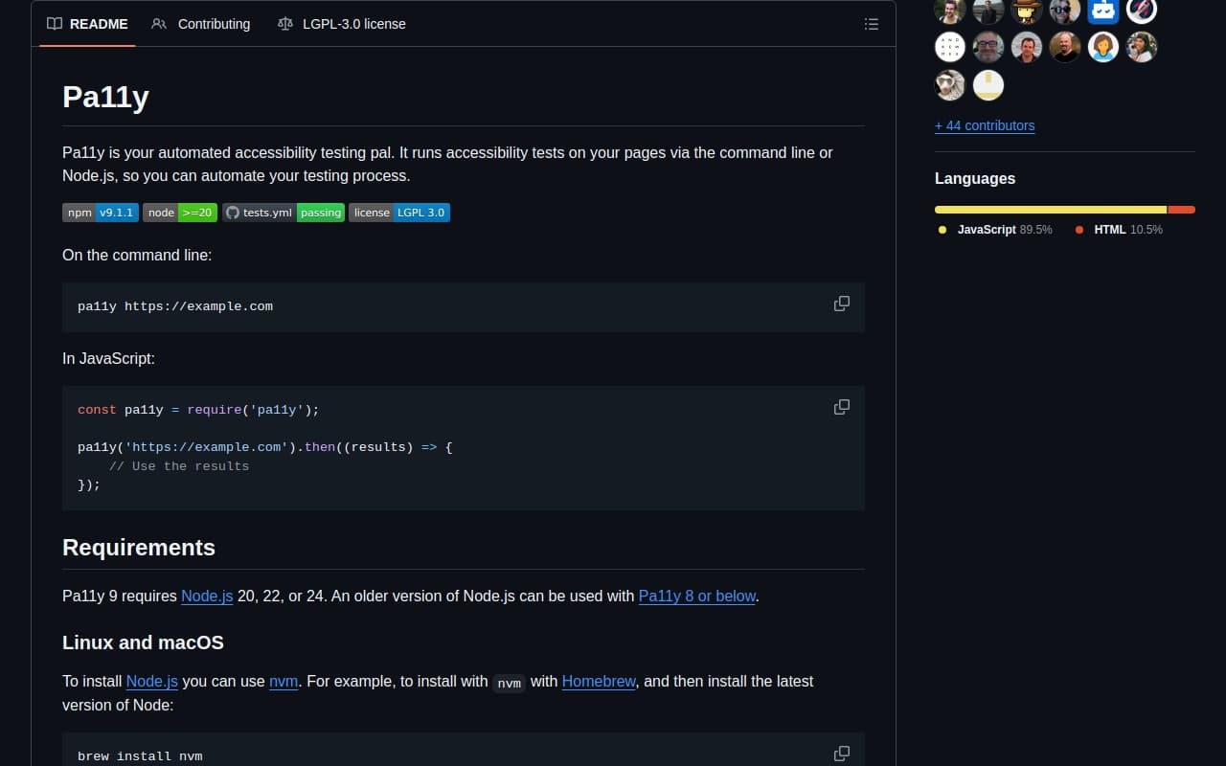Image resolution: width=1226 pixels, height=766 pixels.
Task: Open a contributor avatar thumbnail
Action: tap(949, 46)
